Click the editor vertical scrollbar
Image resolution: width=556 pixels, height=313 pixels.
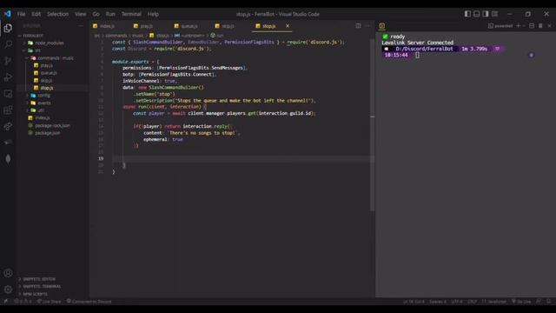coord(372,124)
